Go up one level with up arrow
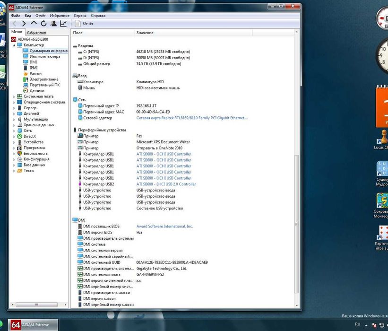Viewport: 388px width, 331px height. (34, 23)
